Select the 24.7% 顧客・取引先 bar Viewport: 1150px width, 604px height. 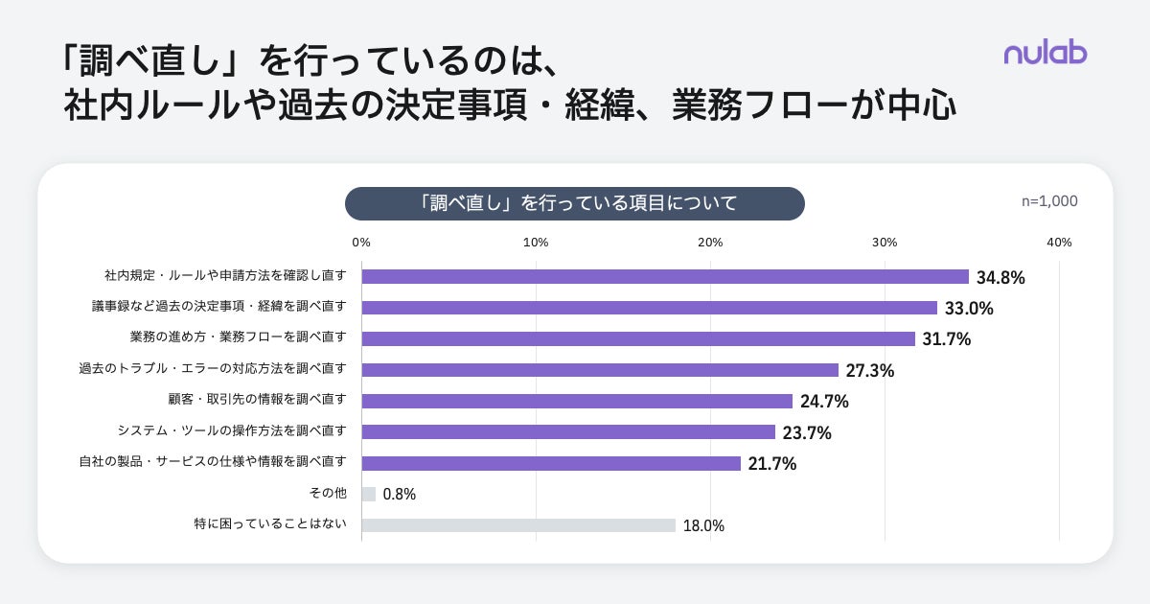tap(577, 401)
